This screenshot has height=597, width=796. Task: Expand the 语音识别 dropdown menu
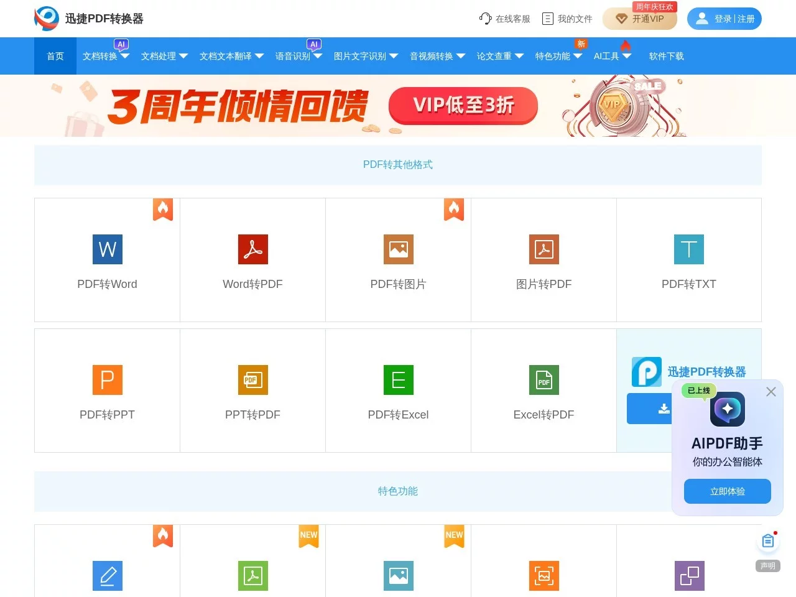click(298, 56)
